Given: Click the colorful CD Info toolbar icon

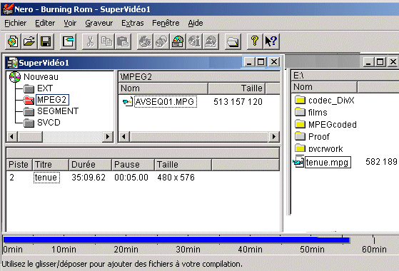Looking at the screenshot, I should [178, 41].
